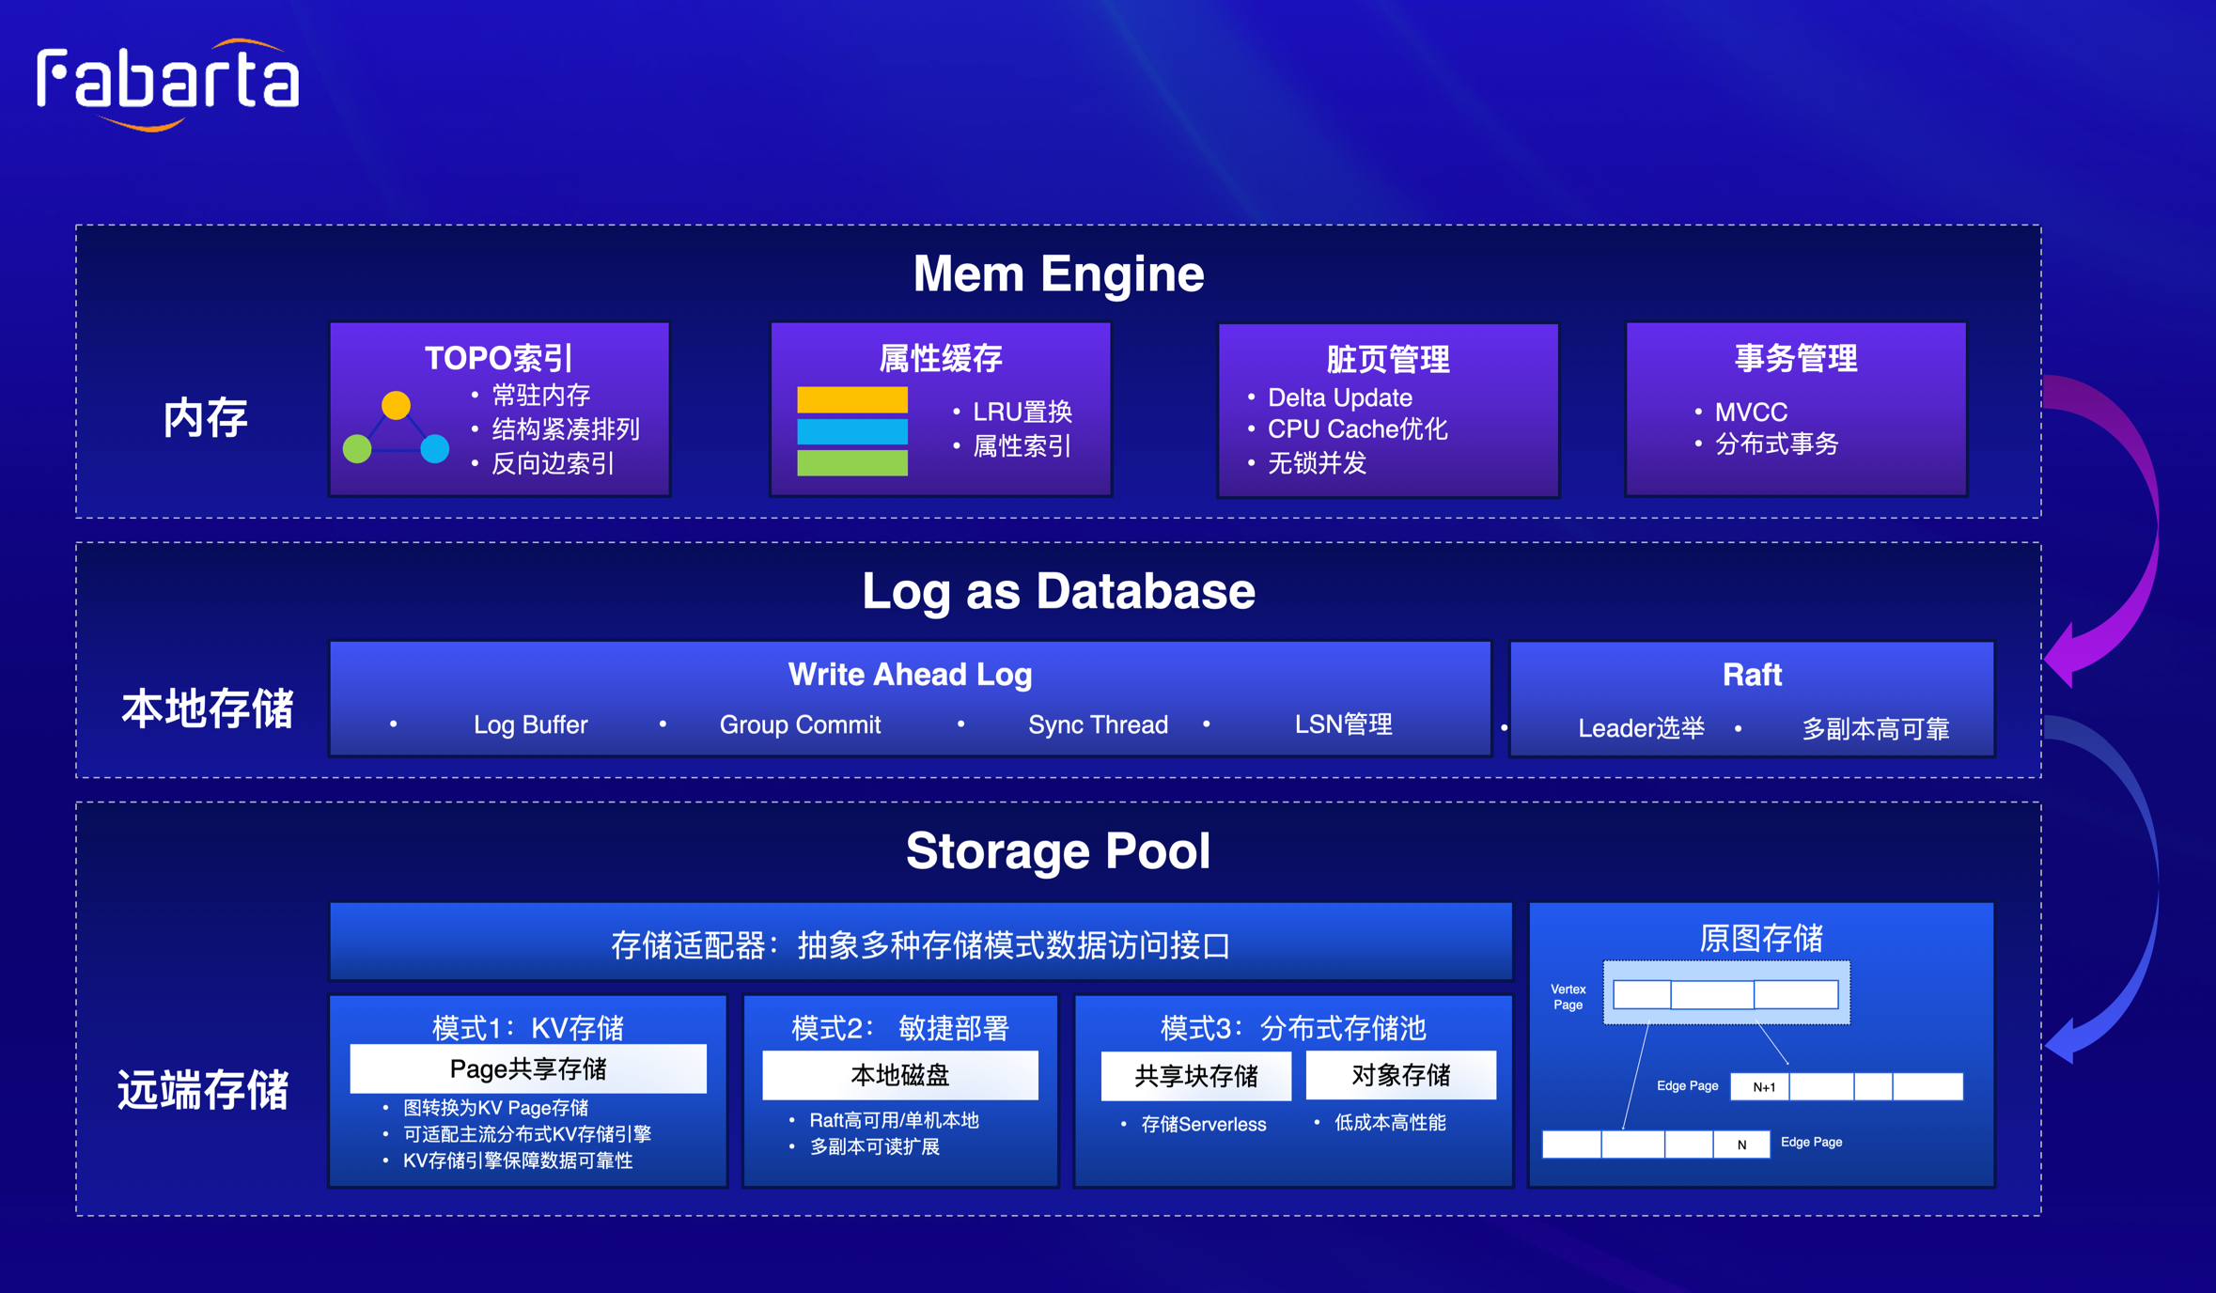Click the 远端存储 label
Viewport: 2216px width, 1293px height.
point(203,1090)
